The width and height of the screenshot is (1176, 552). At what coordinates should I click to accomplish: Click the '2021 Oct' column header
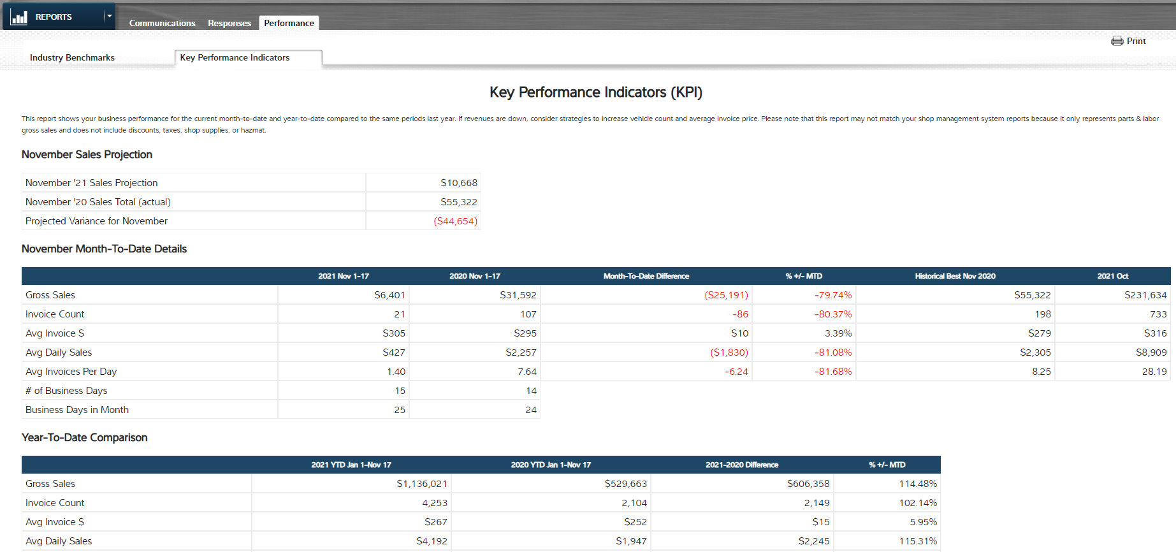pos(1112,276)
